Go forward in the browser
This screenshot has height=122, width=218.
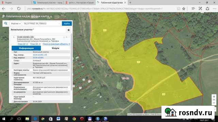11,9
